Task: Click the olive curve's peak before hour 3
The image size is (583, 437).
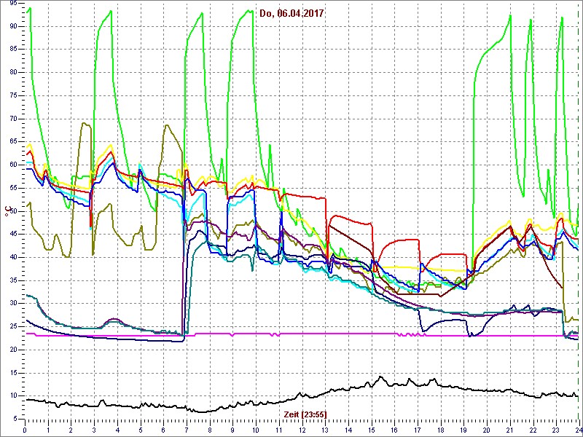Action: [x=85, y=123]
